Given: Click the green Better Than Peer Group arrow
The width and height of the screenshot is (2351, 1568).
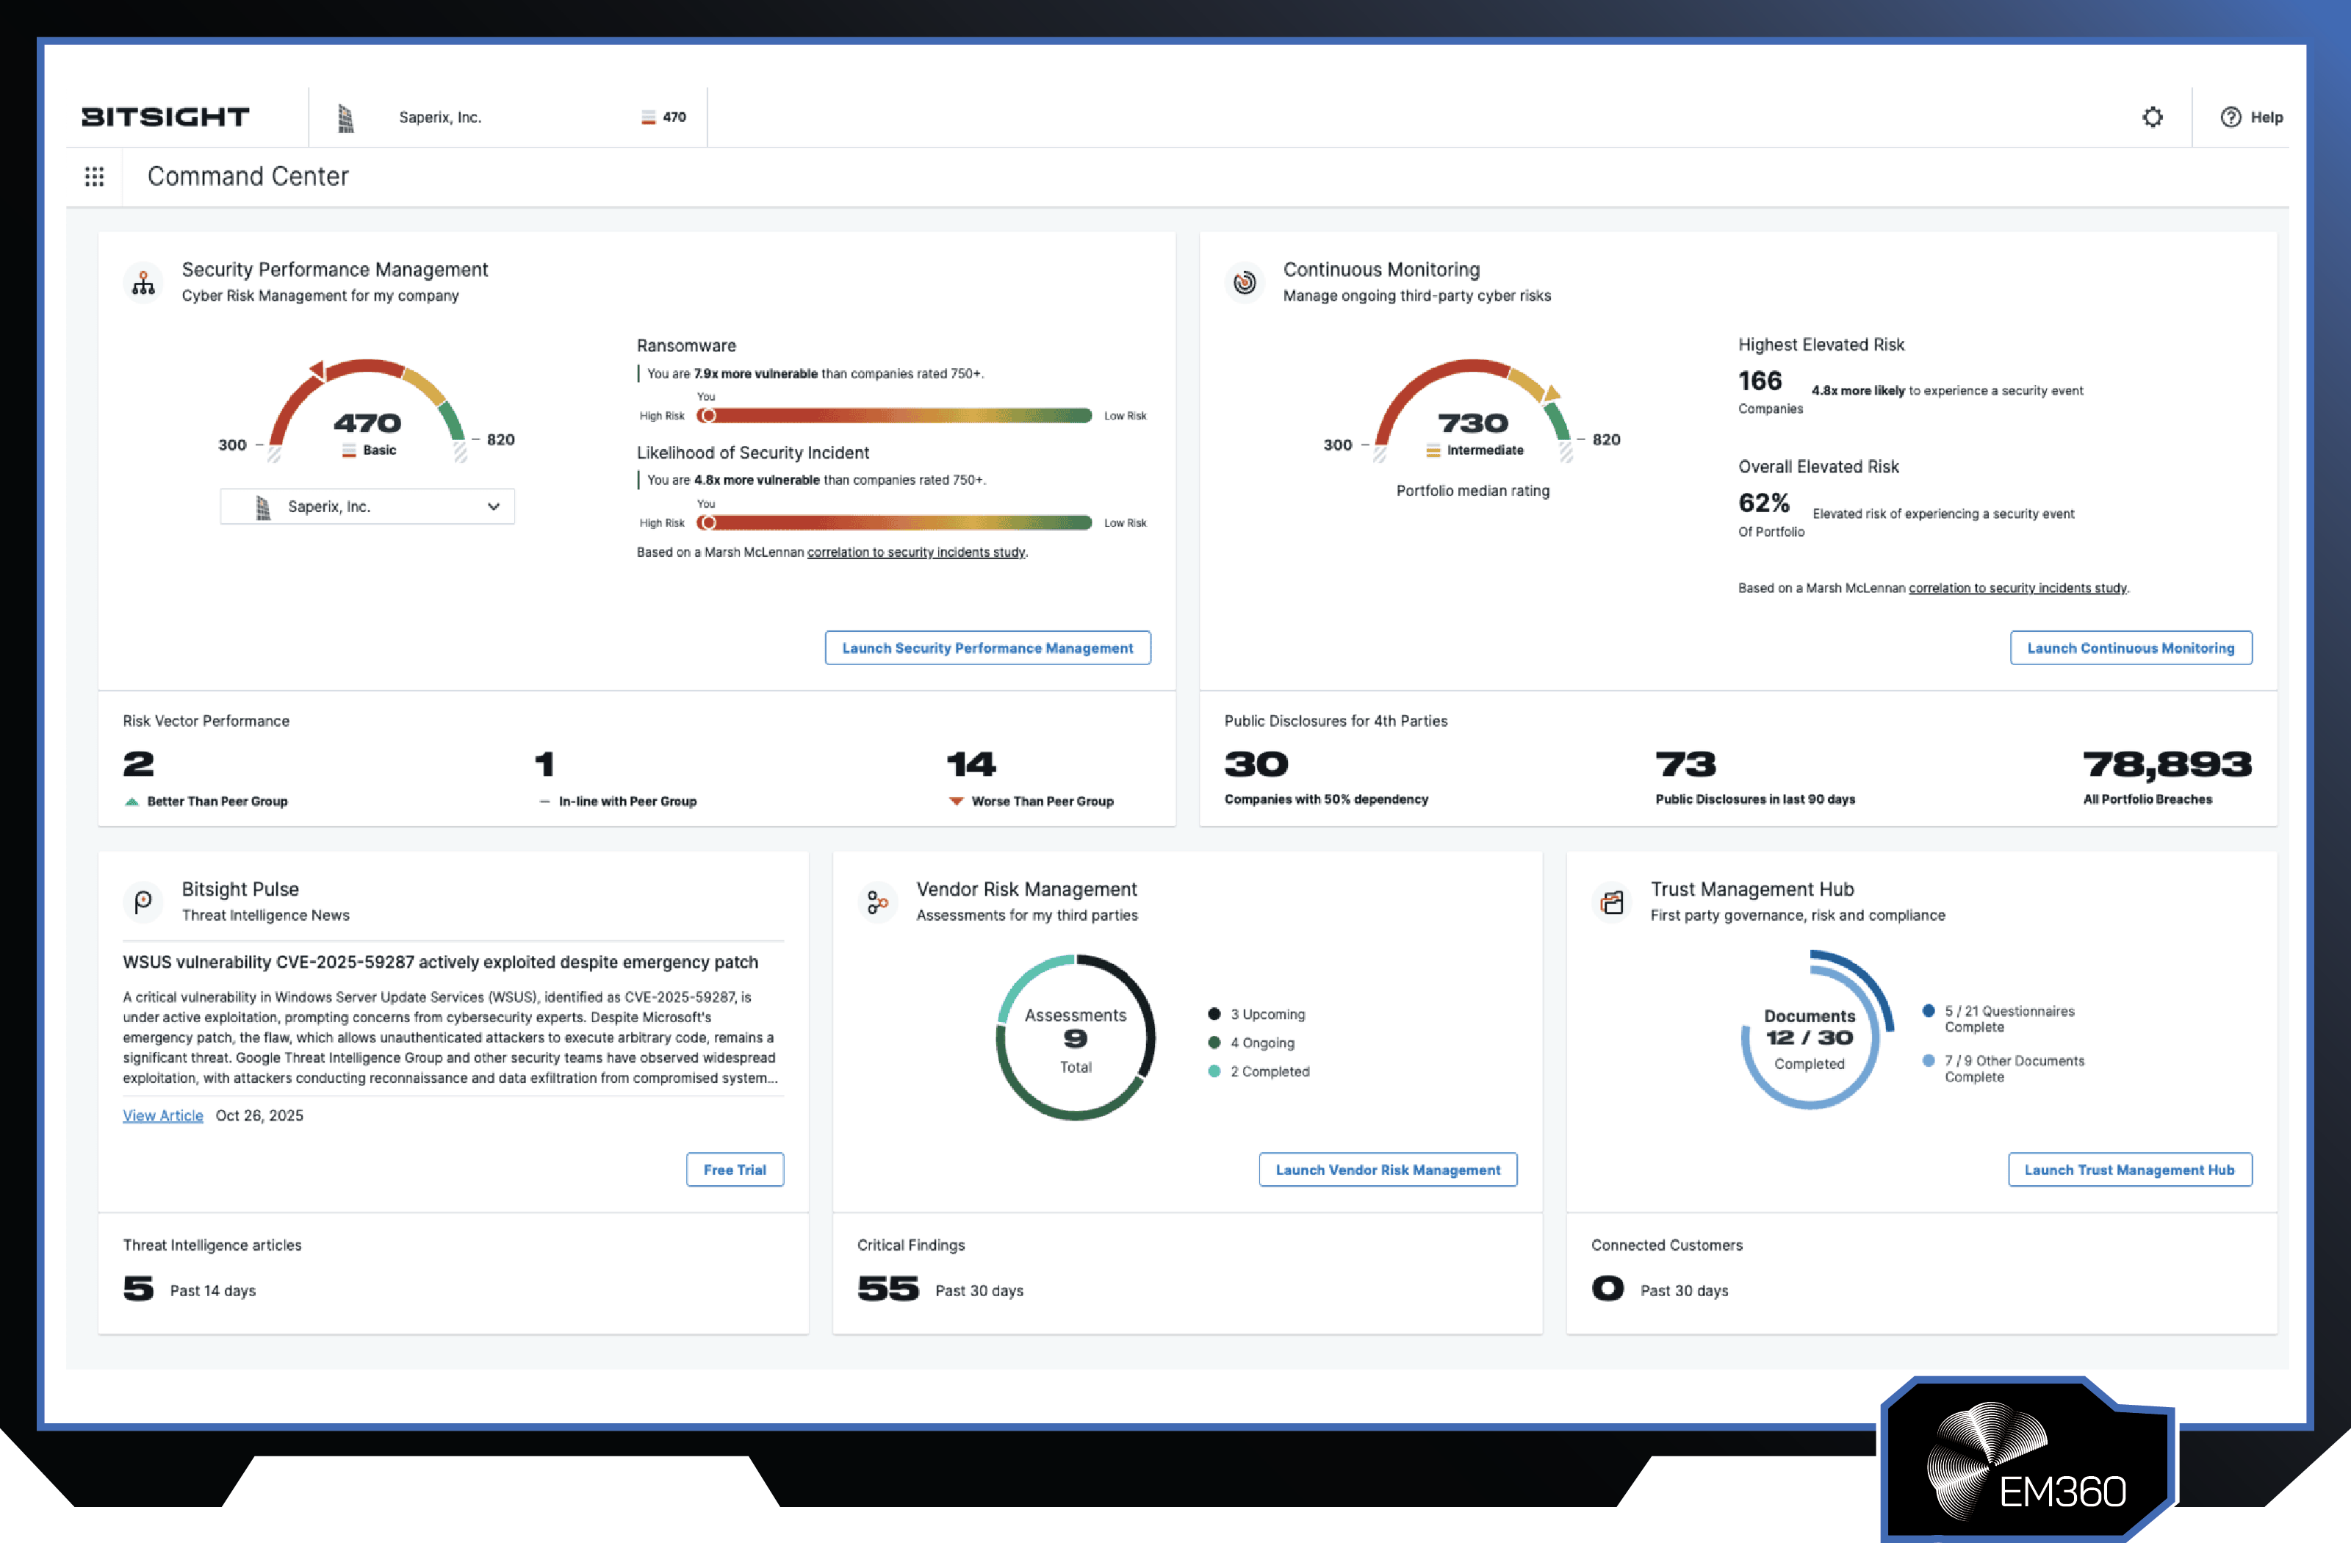Looking at the screenshot, I should [x=132, y=801].
